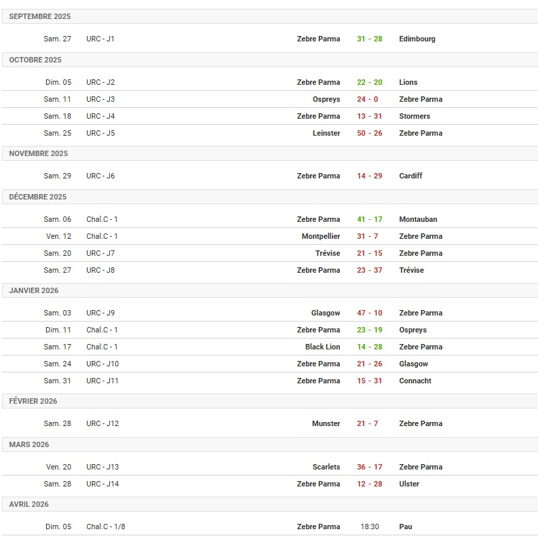Click the Chal.C - 1/8 competition label
Image resolution: width=538 pixels, height=536 pixels.
[x=106, y=527]
